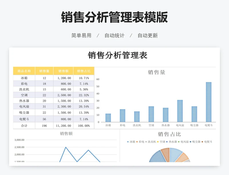This screenshot has height=175, width=229.
Task: Select the 冰箱 bar in bar chart
Action: click(108, 118)
